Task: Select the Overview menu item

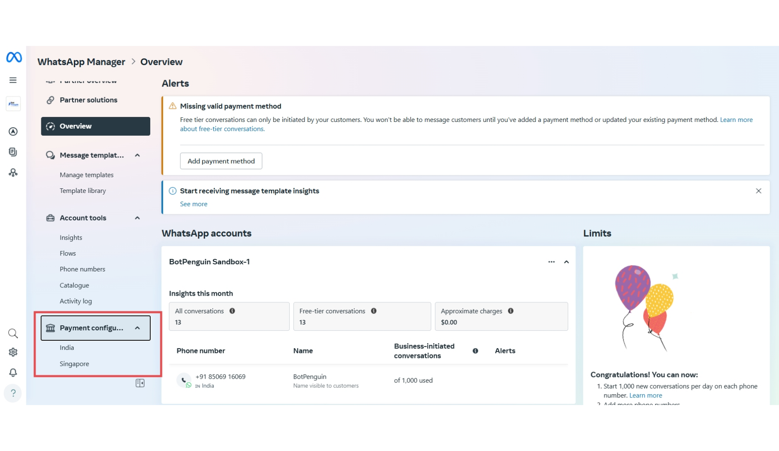Action: click(x=96, y=126)
